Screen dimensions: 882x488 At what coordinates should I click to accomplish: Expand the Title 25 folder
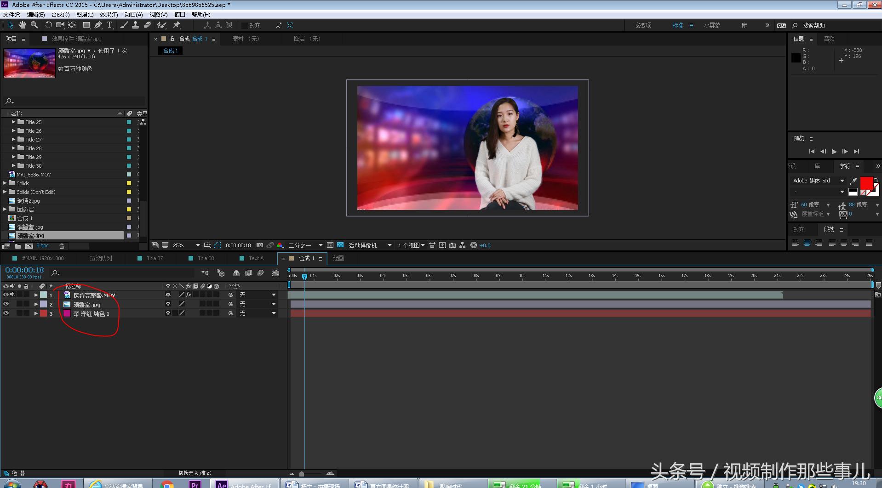tap(13, 122)
